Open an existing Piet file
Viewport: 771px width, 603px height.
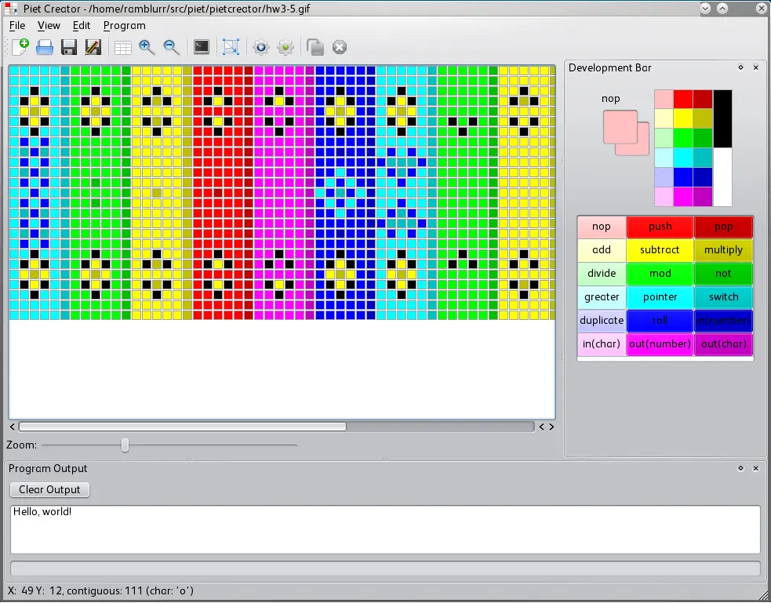click(45, 47)
